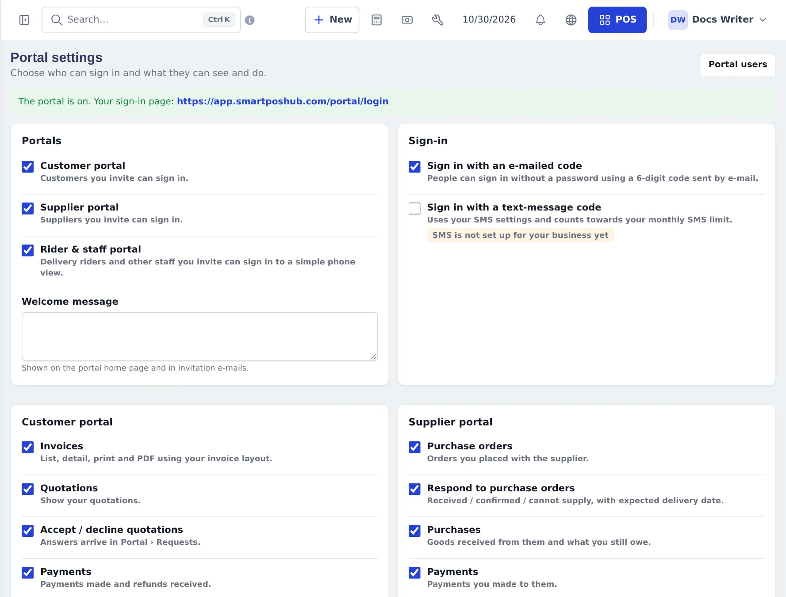Enable Sign in with a text-message code
This screenshot has width=786, height=597.
[414, 208]
